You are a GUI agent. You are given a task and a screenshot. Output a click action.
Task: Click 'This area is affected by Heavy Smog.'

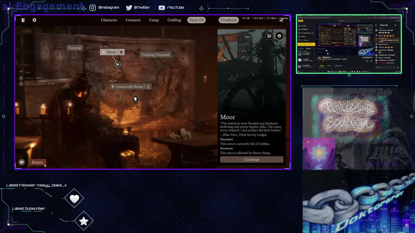coord(245,153)
